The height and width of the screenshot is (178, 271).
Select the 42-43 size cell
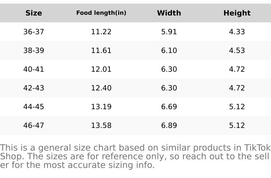[x=34, y=88]
